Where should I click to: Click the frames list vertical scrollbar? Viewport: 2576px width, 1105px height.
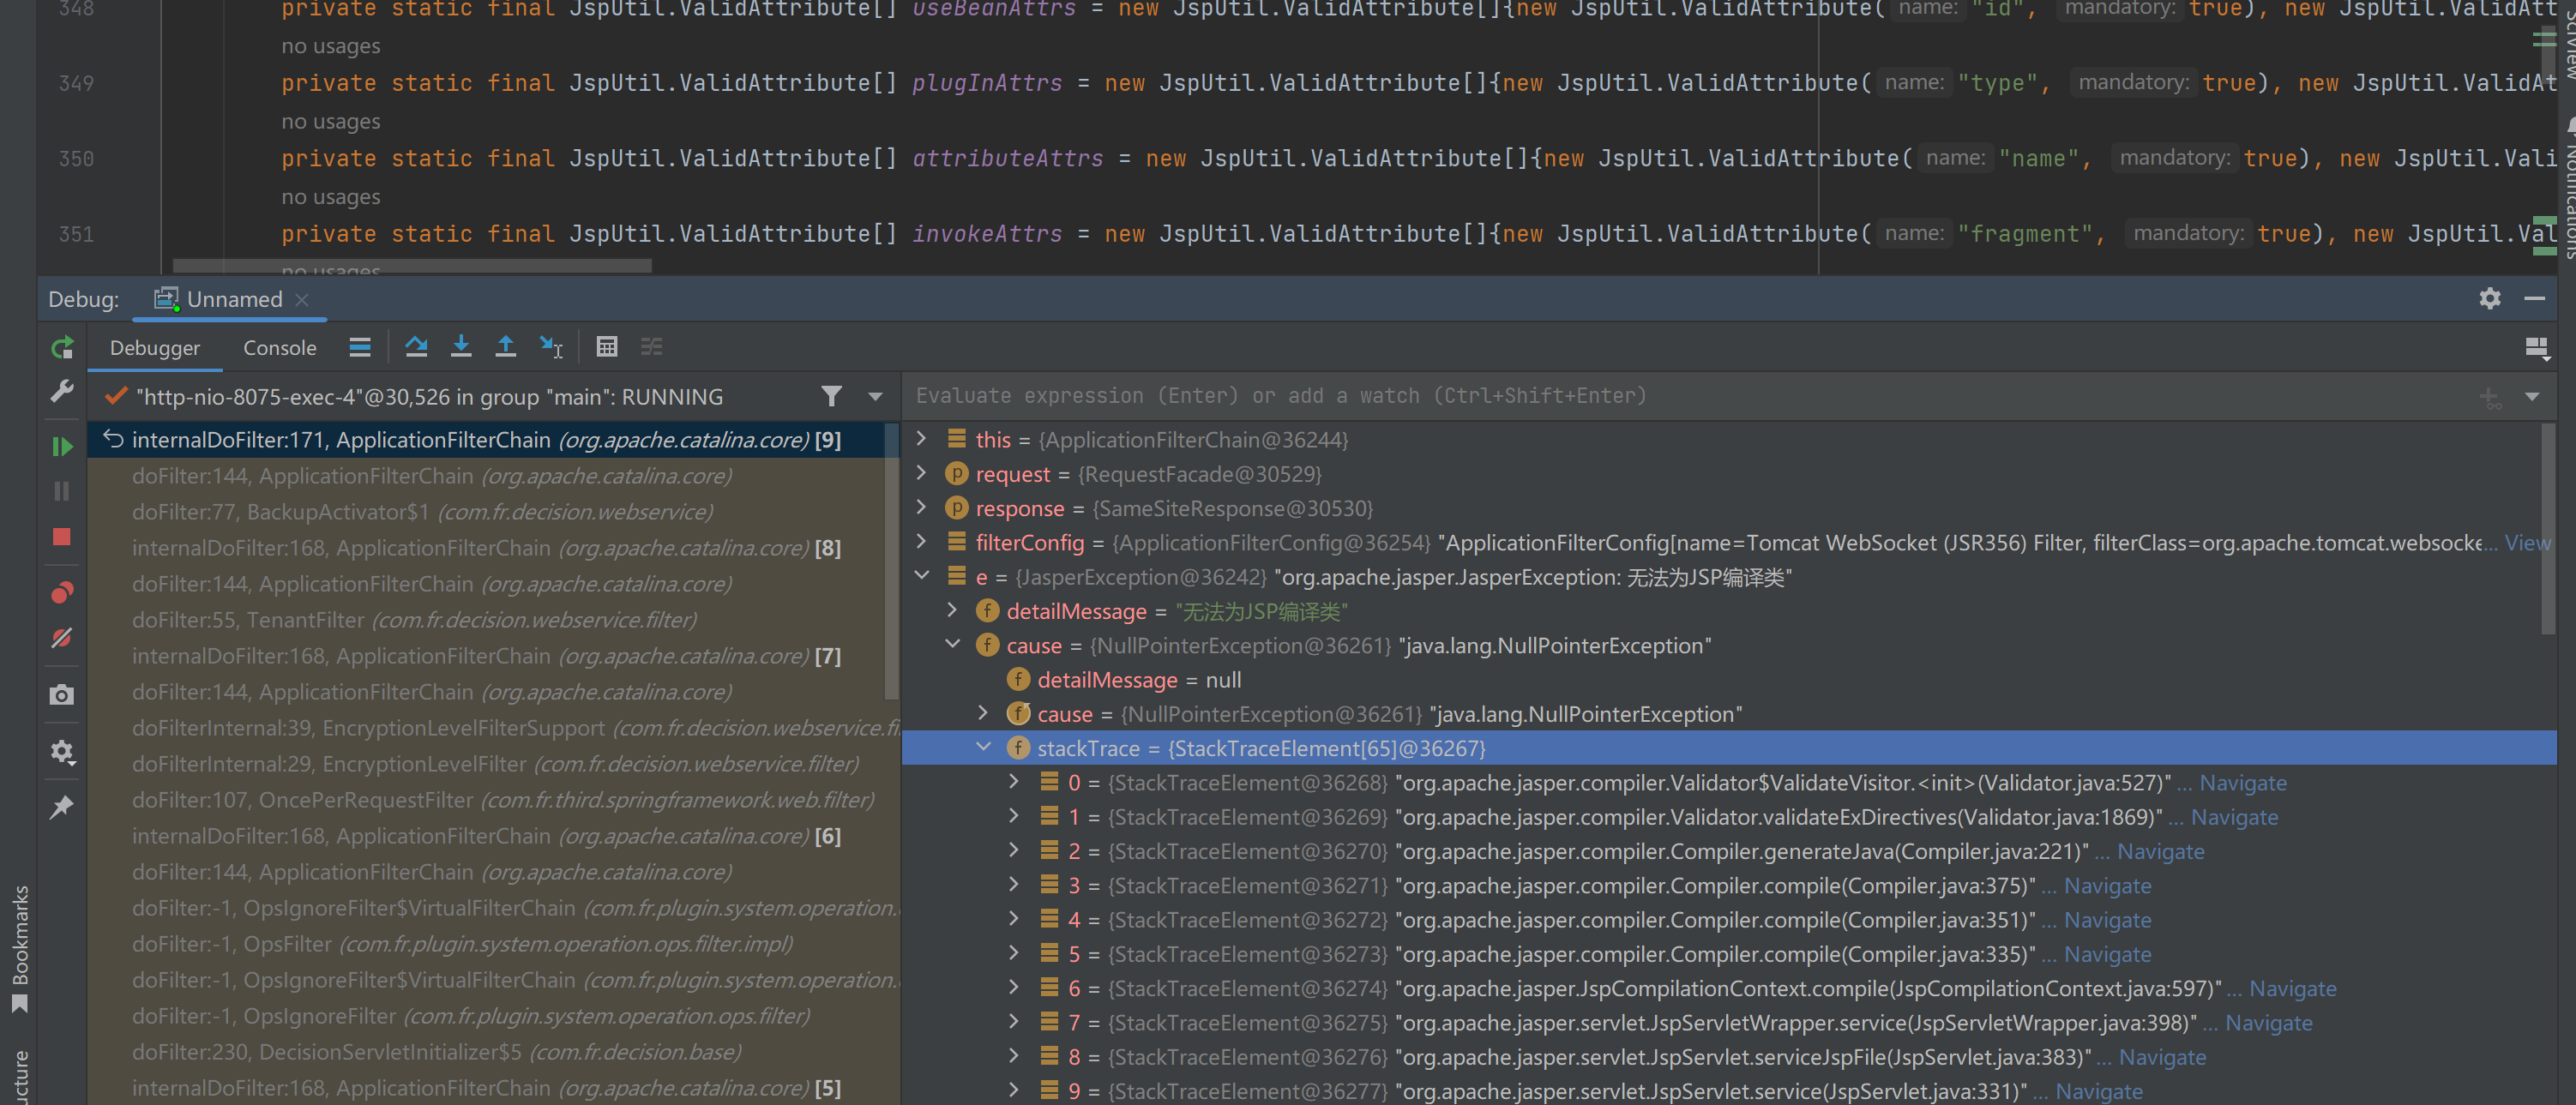[892, 562]
